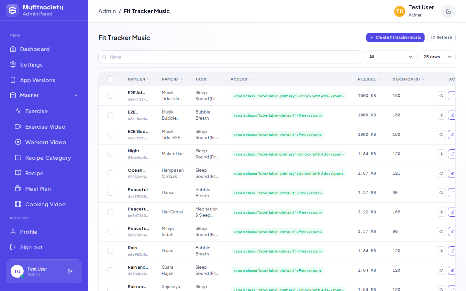Image resolution: width=466 pixels, height=291 pixels.
Task: Click the Name search field
Action: pos(230,57)
